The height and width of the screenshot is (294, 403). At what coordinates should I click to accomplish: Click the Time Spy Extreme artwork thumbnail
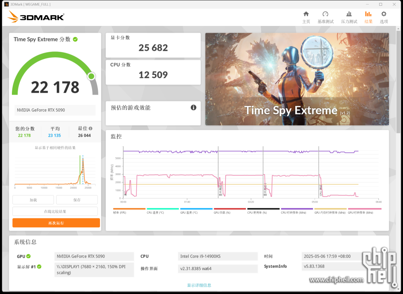tap(297, 79)
